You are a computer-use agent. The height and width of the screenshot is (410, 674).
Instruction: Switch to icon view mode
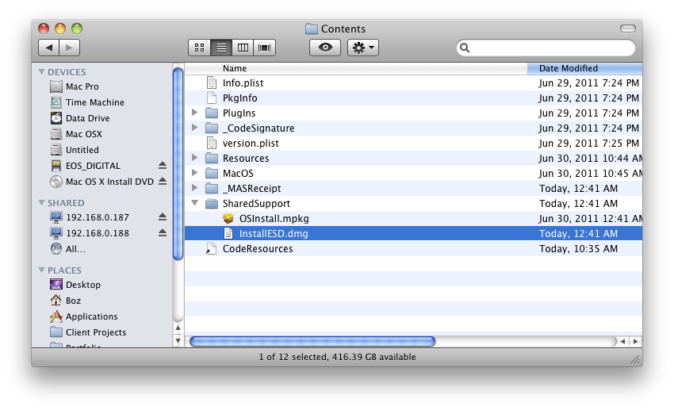199,48
